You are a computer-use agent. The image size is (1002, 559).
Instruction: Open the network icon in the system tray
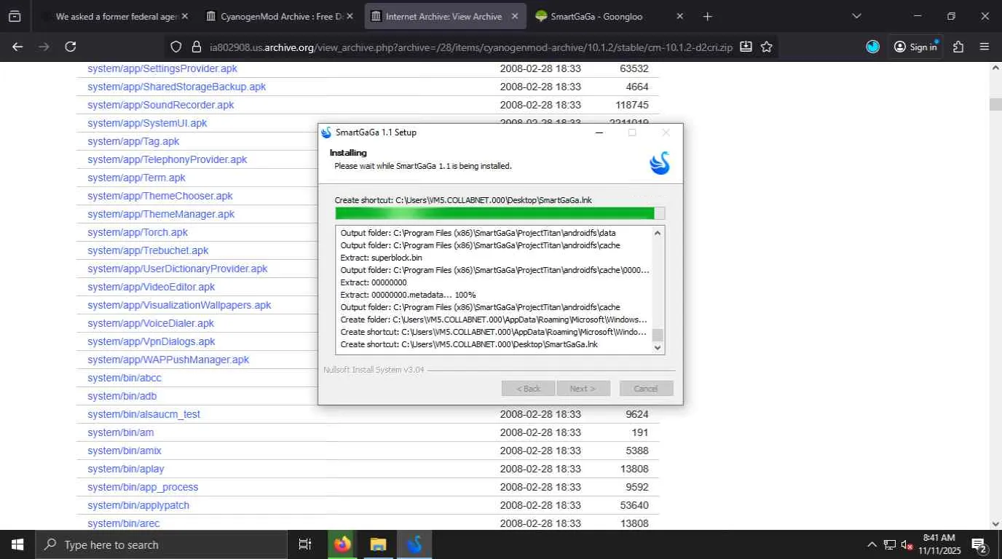click(x=889, y=544)
